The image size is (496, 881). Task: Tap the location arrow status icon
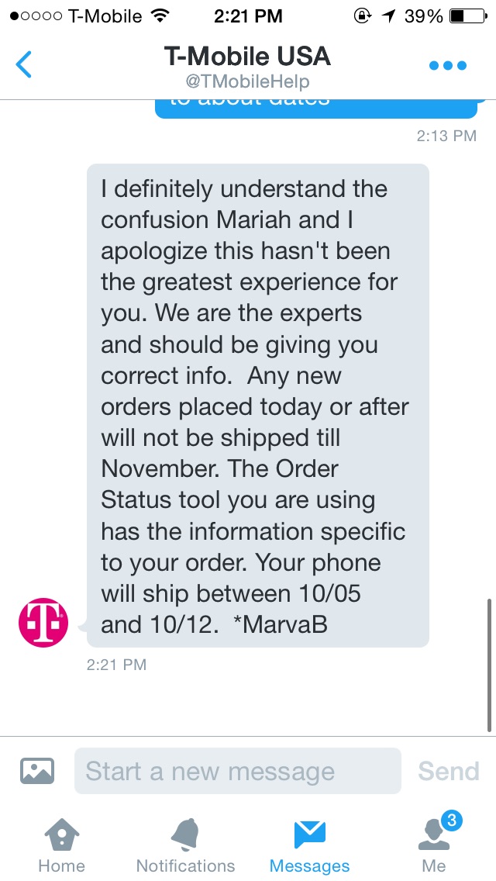[x=387, y=16]
